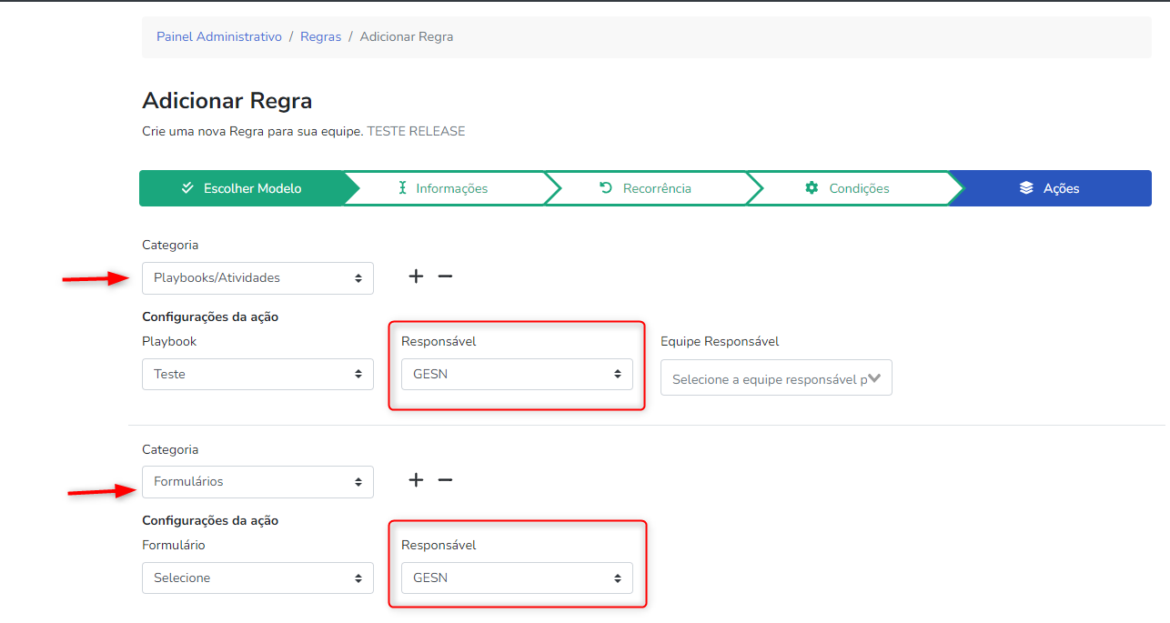Screen dimensions: 1170x623
Task: Open the Playbooks/Atividades category dropdown
Action: (257, 278)
